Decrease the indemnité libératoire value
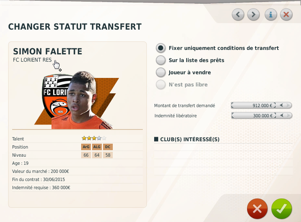The image size is (301, 222). [282, 115]
